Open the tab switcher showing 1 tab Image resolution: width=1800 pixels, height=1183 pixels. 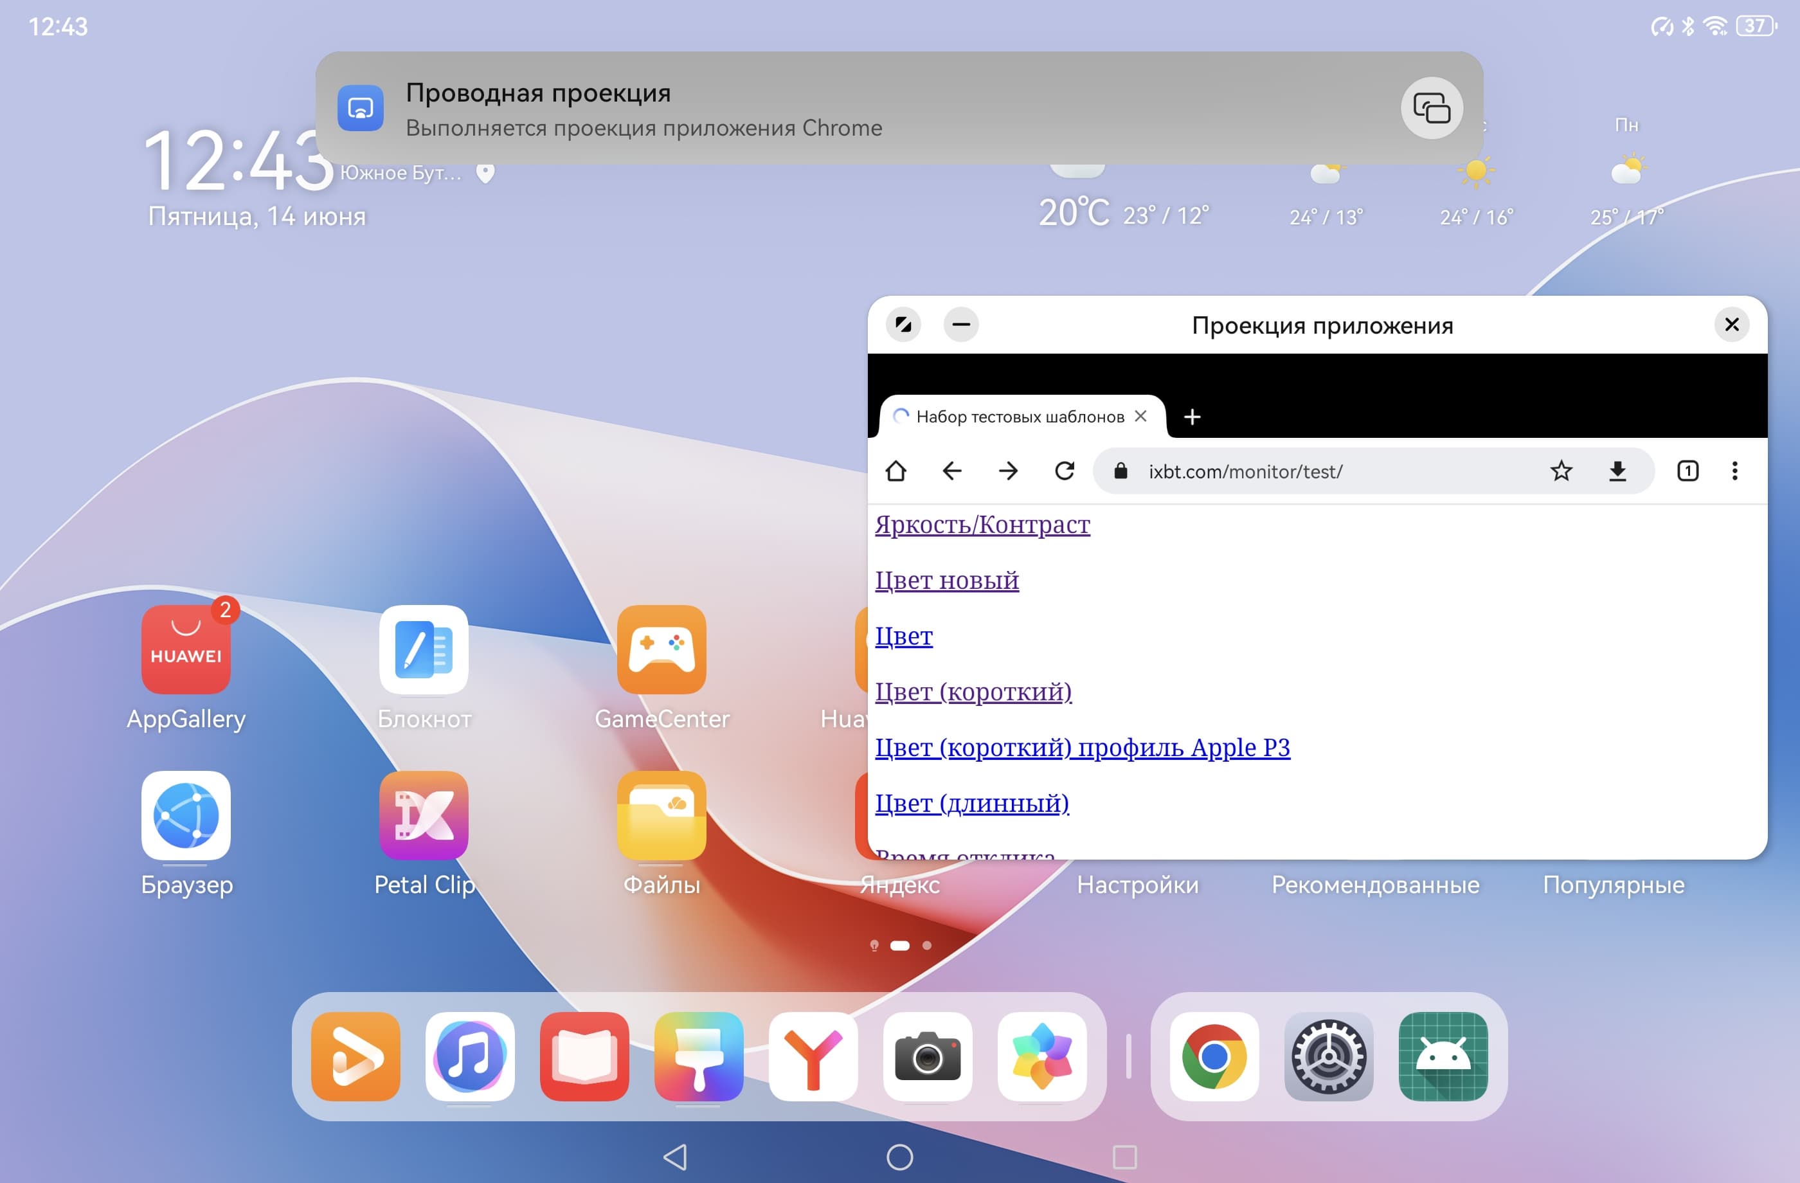pyautogui.click(x=1688, y=471)
